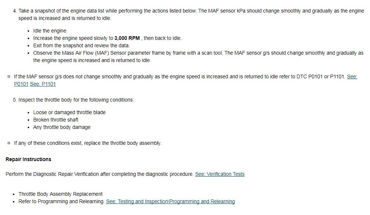
Task: Click the "Refer to Programming and Relearning." text
Action: coord(62,201)
